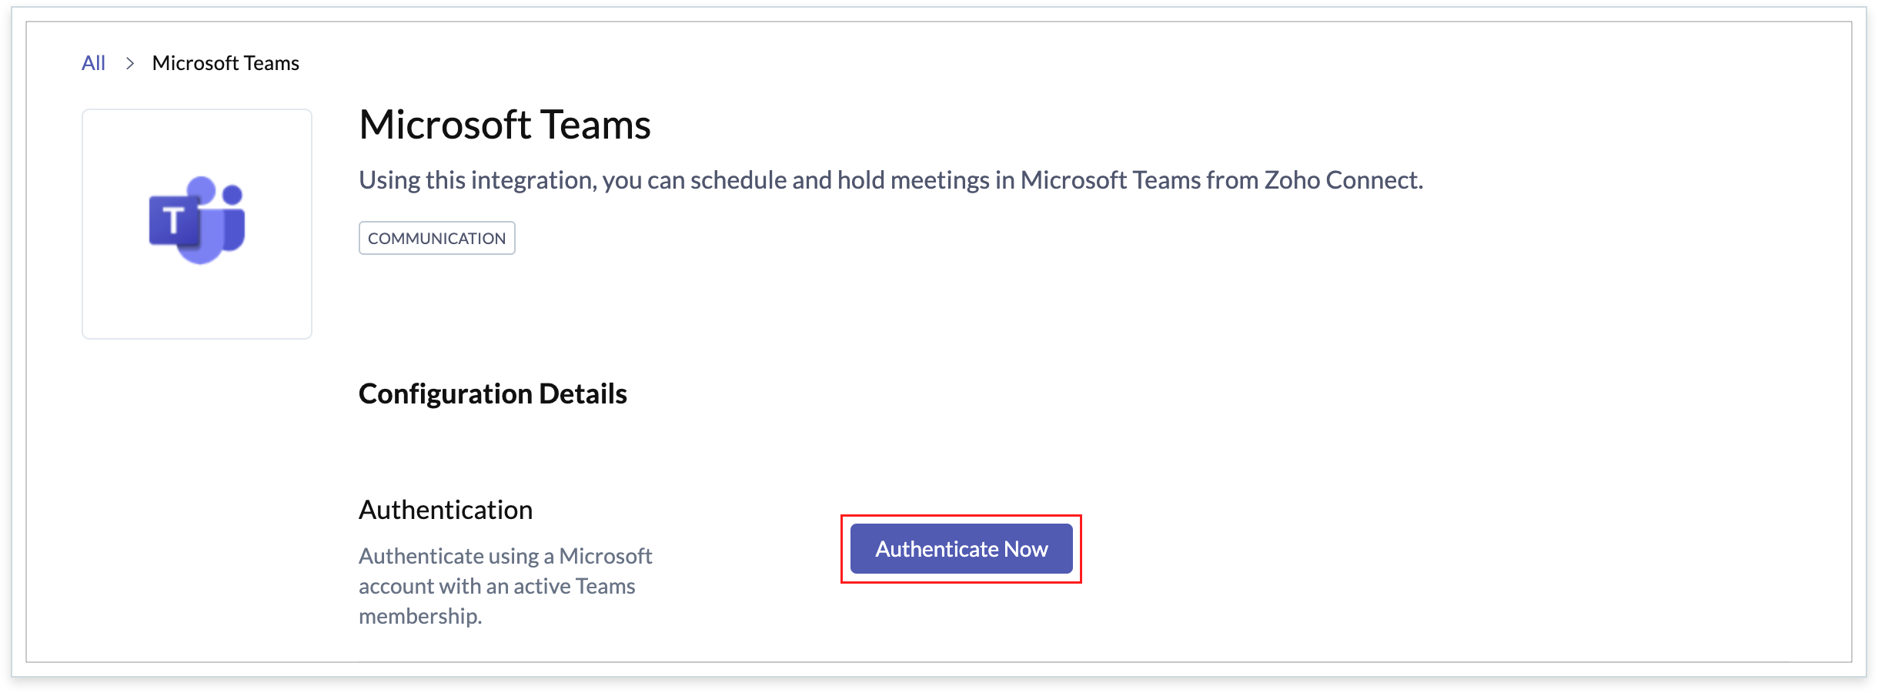Click "Authenticate using a Microsoft" helper line
Viewport: 1878px width, 693px height.
click(505, 556)
